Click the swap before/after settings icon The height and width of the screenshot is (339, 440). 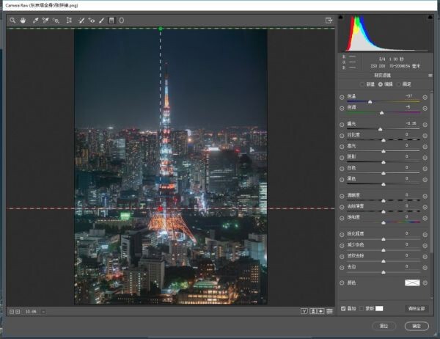coord(313,311)
